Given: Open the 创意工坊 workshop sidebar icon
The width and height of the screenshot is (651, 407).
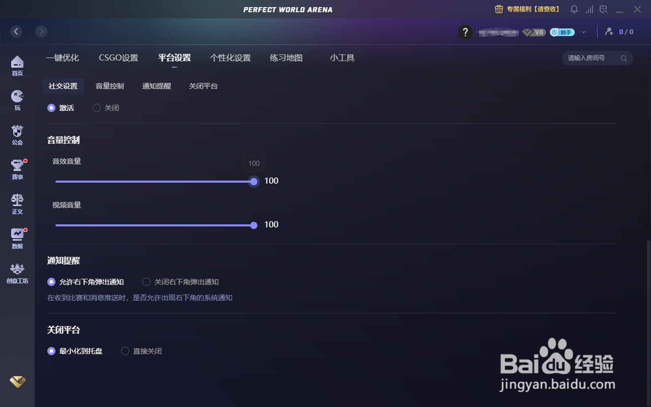Looking at the screenshot, I should pyautogui.click(x=17, y=273).
